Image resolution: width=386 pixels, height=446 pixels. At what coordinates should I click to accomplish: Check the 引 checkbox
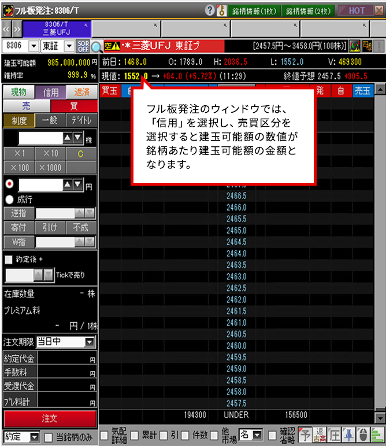click(164, 435)
